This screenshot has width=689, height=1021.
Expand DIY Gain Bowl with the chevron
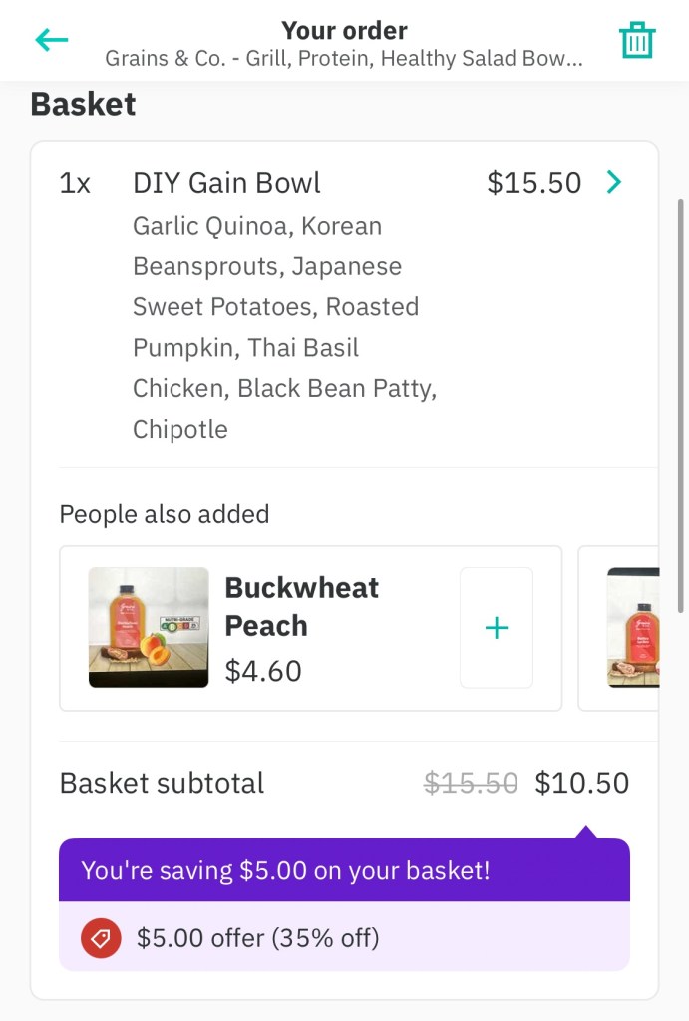coord(614,182)
